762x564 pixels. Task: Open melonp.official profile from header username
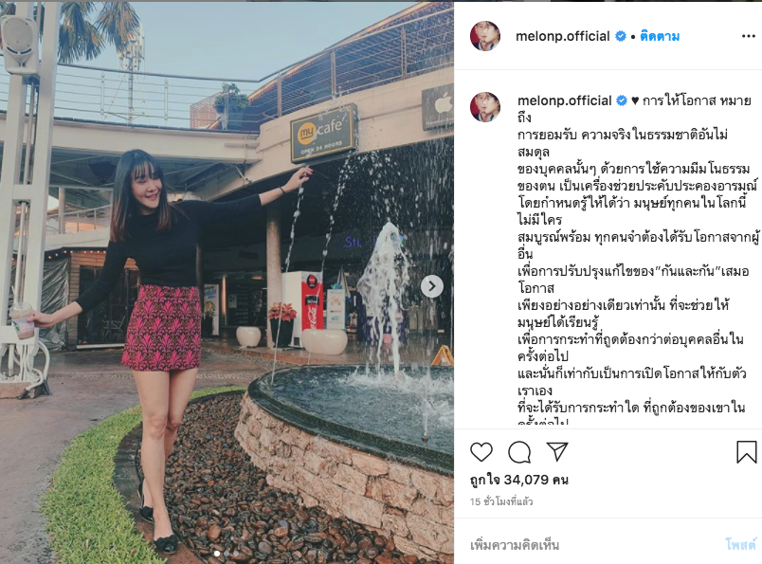click(x=562, y=36)
